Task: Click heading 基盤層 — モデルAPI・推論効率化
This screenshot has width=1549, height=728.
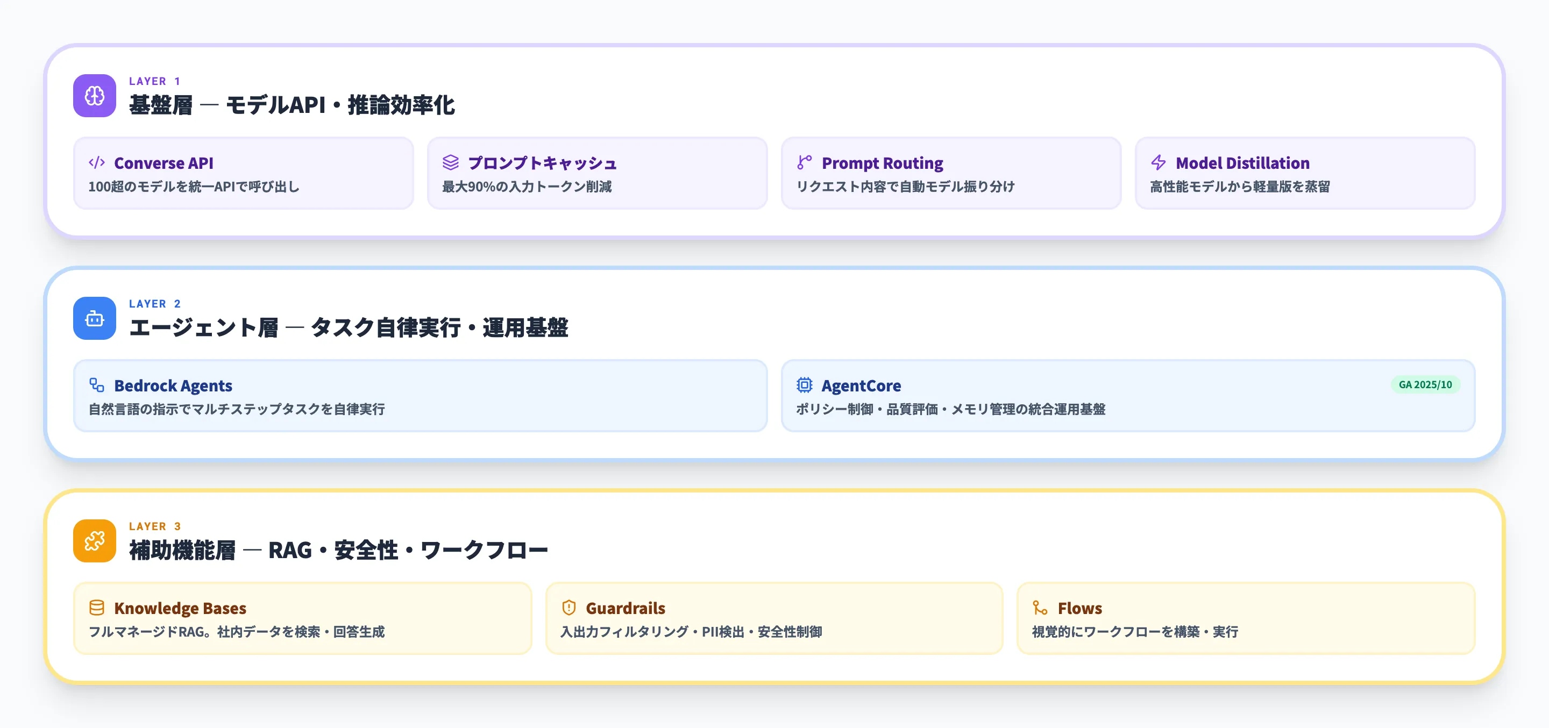Action: click(x=292, y=105)
